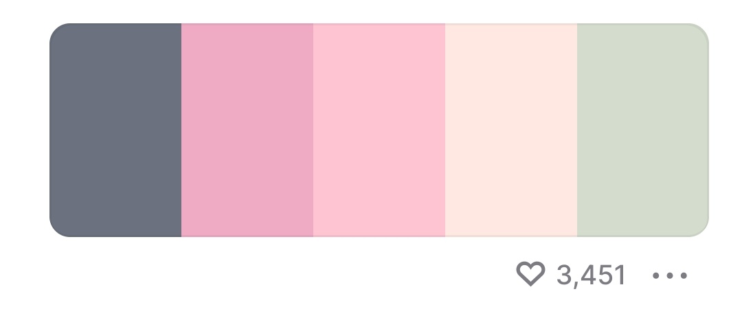The width and height of the screenshot is (742, 309).
Task: Toggle favorite with the heart outline
Action: [530, 274]
